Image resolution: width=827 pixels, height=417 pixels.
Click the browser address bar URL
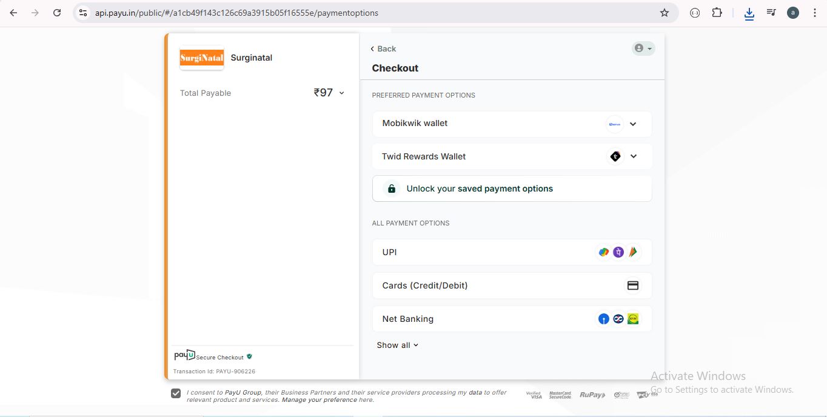[236, 13]
